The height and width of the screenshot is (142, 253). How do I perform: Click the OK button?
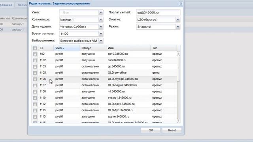(x=151, y=130)
